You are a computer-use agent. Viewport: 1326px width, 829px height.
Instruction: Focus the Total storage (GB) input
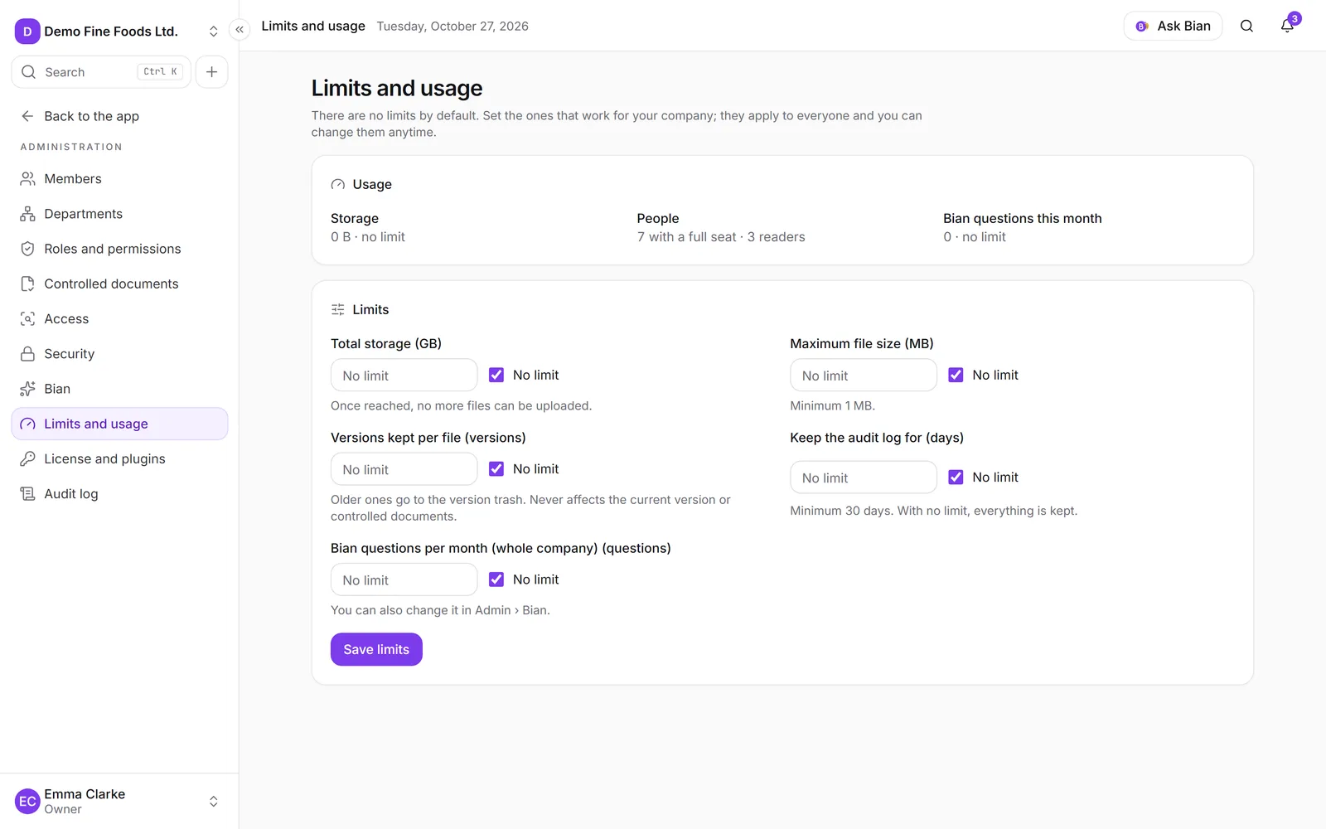(x=404, y=376)
